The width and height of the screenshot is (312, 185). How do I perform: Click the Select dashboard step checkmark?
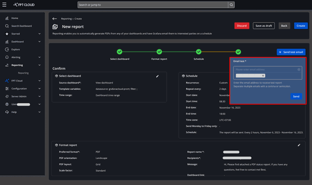[120, 52]
